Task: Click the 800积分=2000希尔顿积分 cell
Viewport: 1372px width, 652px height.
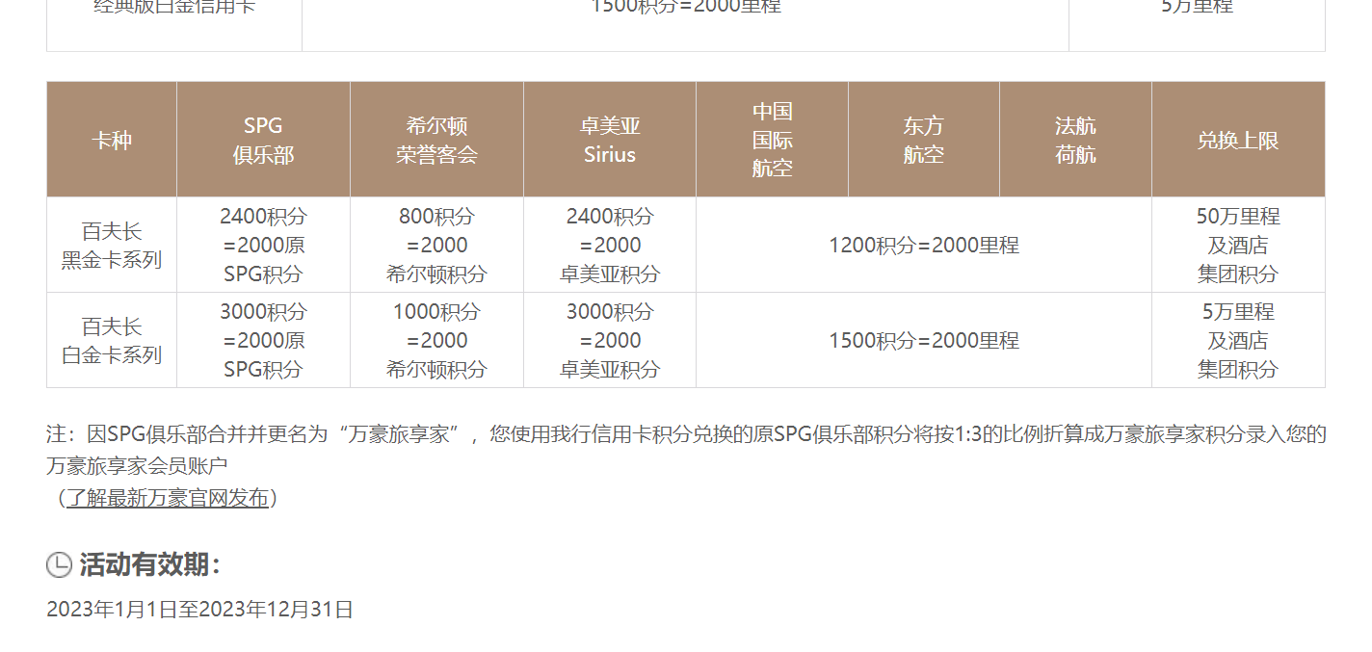Action: (x=436, y=245)
